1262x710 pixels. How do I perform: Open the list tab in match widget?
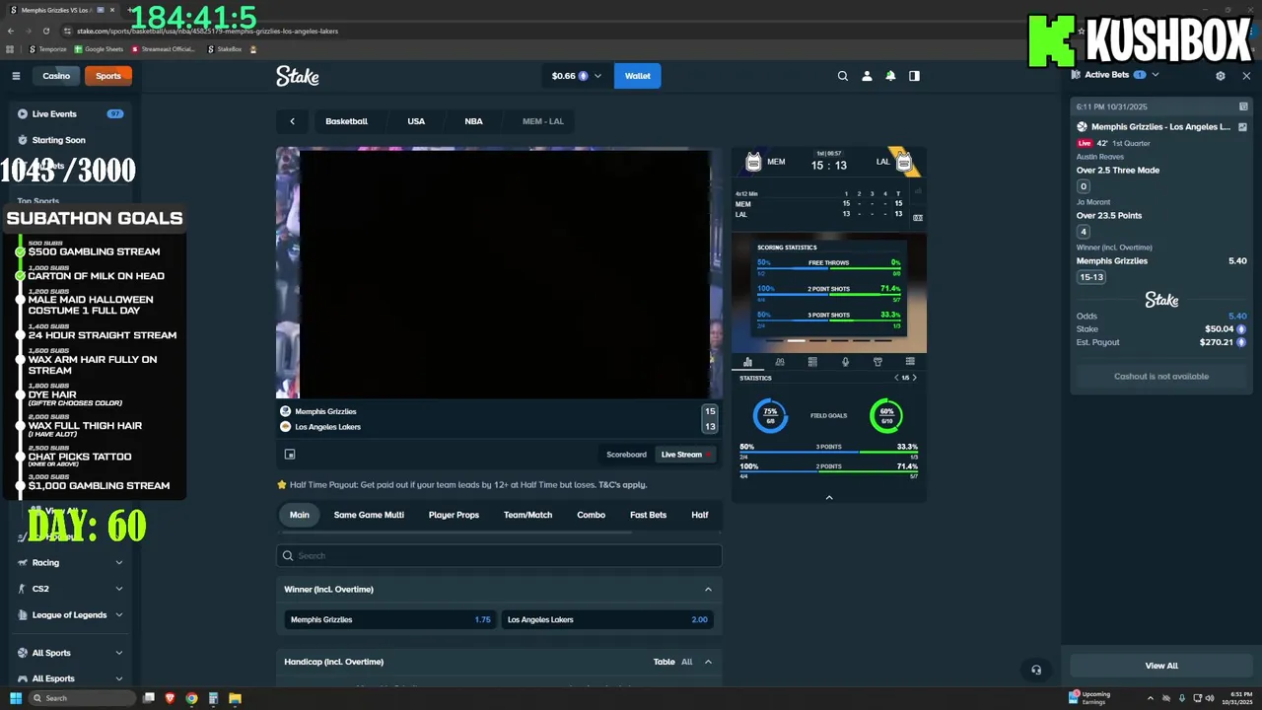point(910,362)
